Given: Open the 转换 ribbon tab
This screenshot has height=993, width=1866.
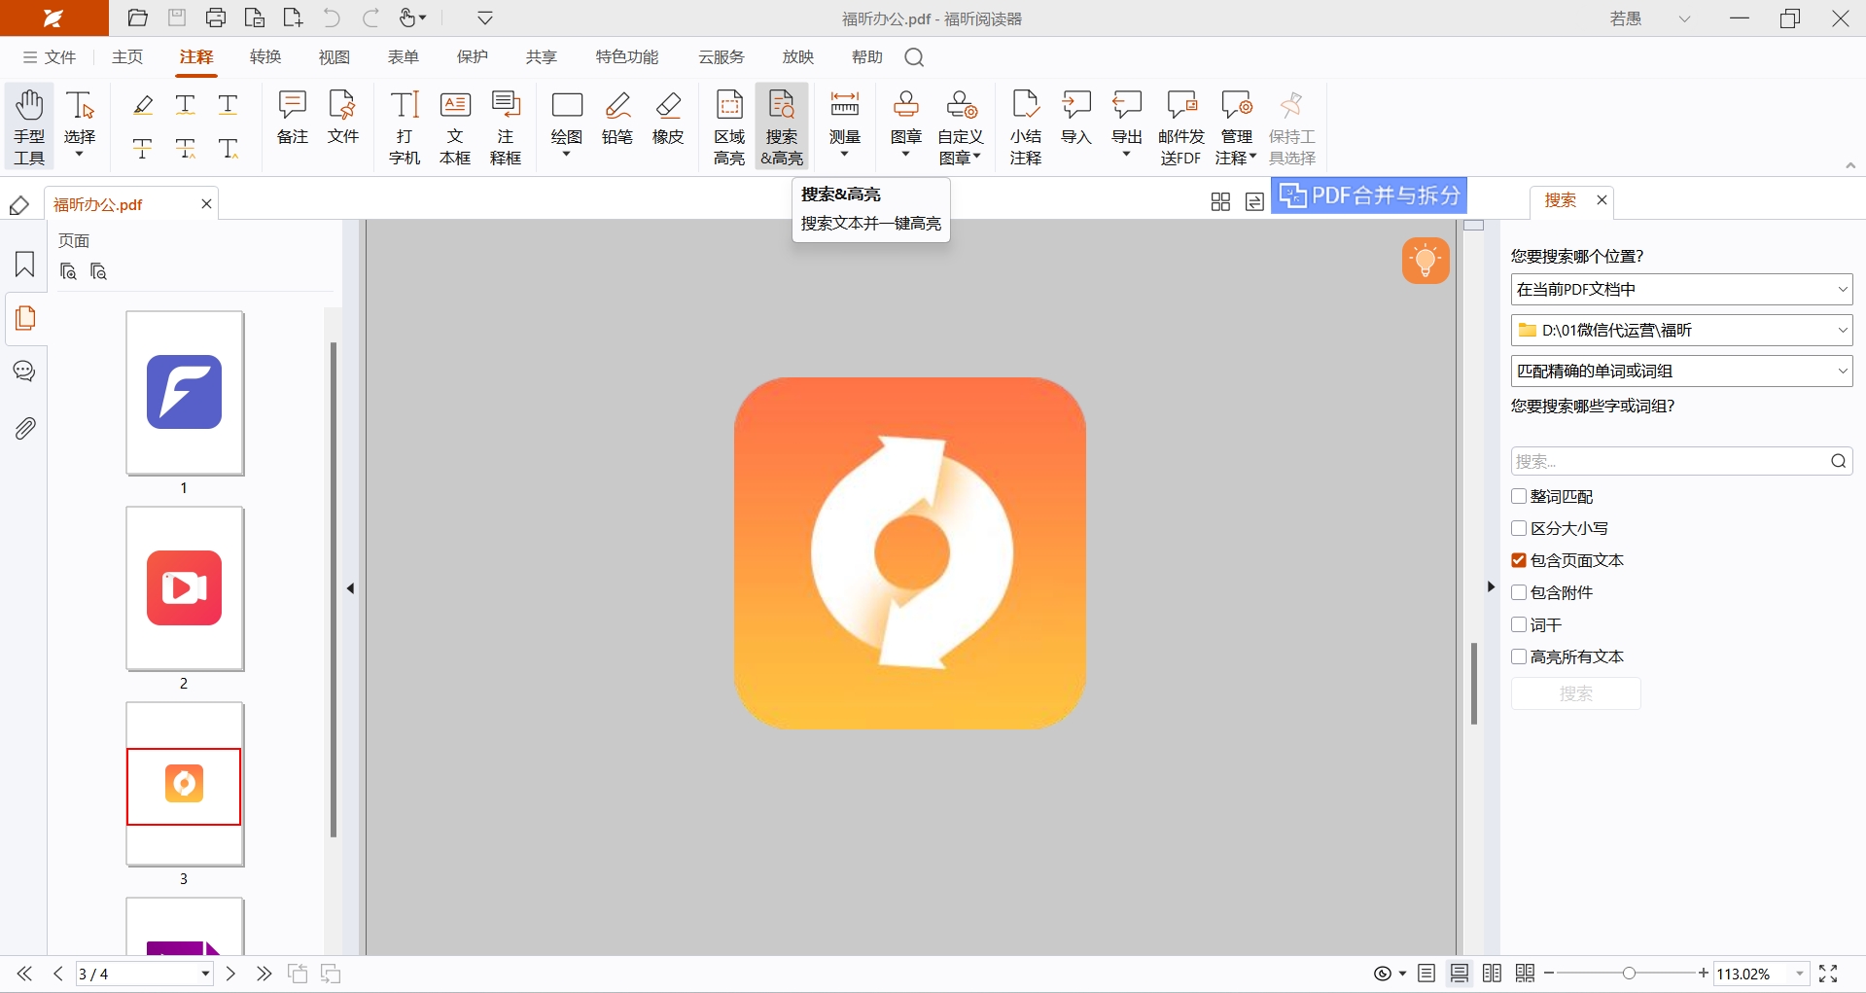Looking at the screenshot, I should 265,57.
